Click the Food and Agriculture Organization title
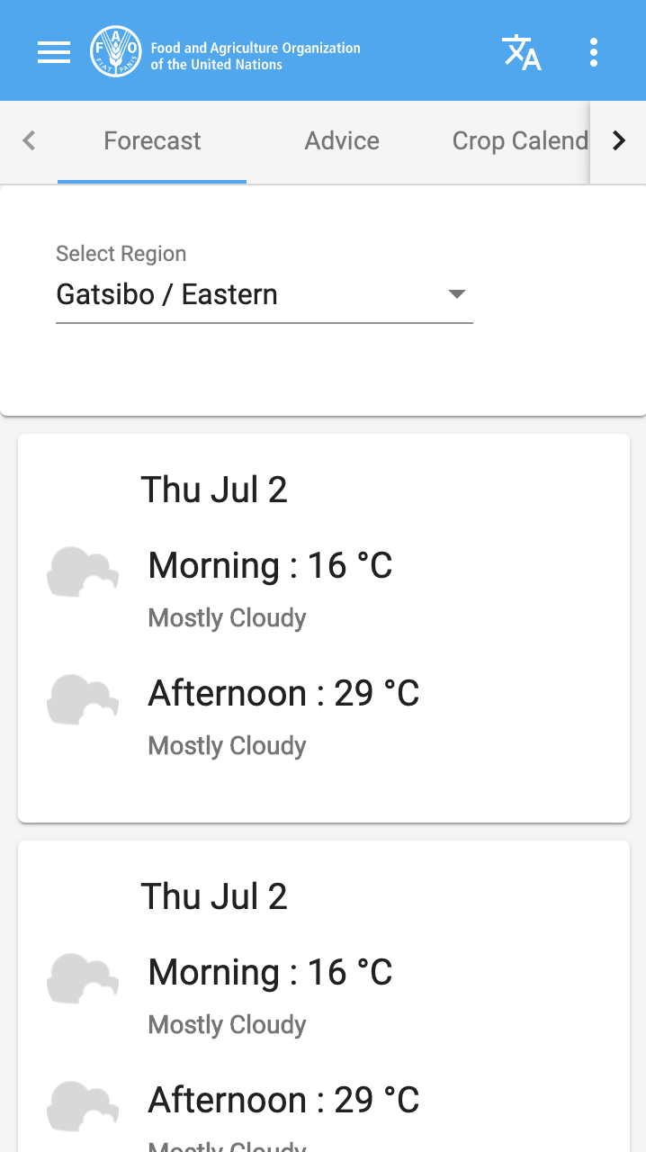Screen dimensions: 646x1152 tap(256, 56)
